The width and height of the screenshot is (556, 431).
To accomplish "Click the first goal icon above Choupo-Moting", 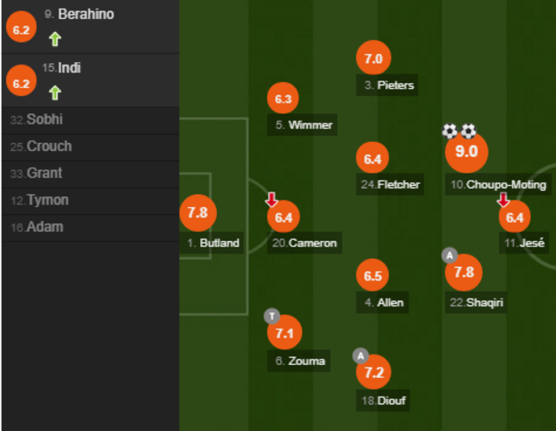I will point(449,131).
